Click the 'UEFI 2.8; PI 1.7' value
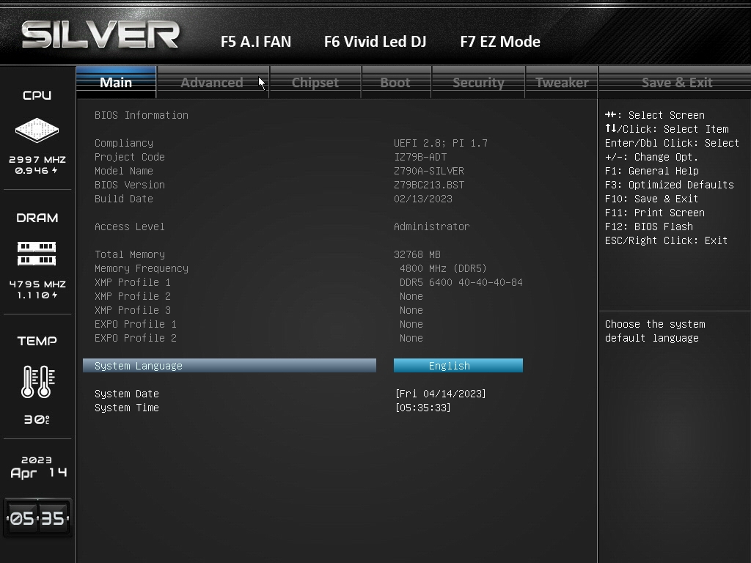The height and width of the screenshot is (563, 751). click(441, 143)
